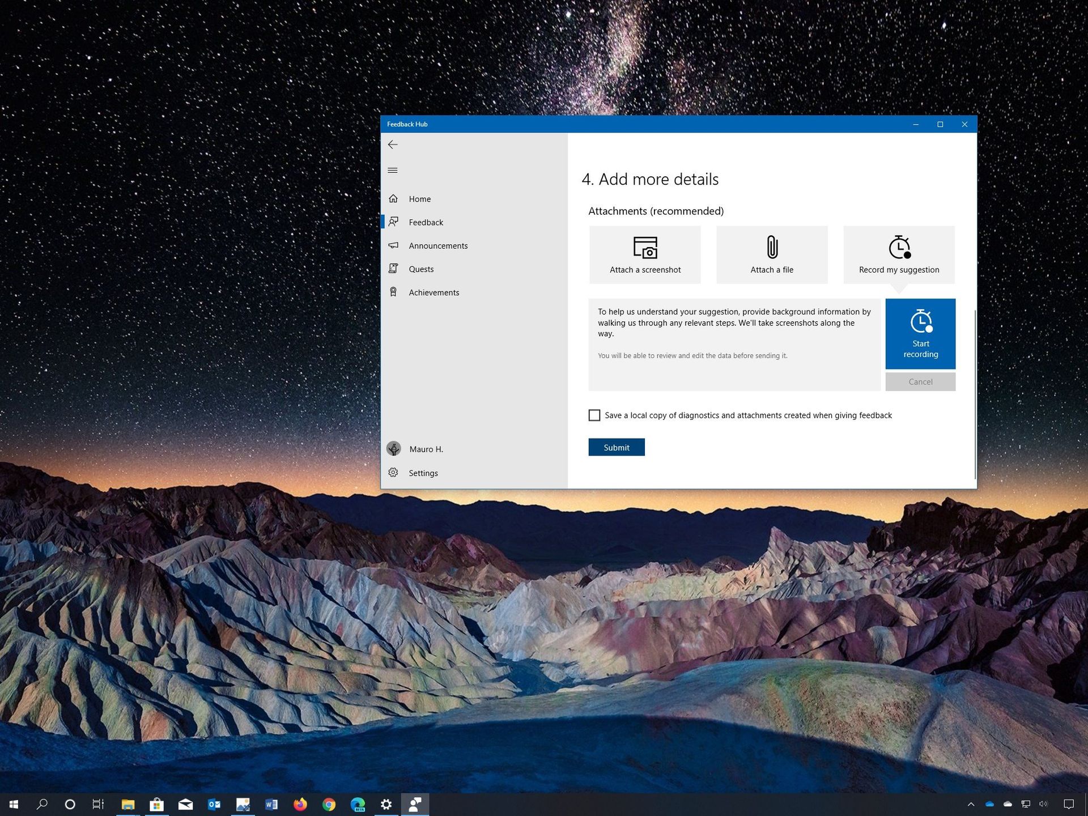The height and width of the screenshot is (816, 1088).
Task: Open Home in the sidebar
Action: 419,199
